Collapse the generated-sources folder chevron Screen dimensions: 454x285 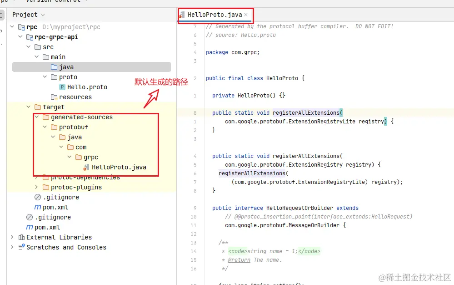pos(36,117)
